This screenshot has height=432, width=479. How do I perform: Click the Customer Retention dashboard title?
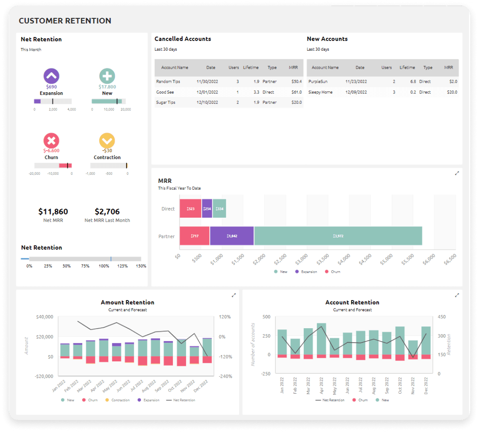pyautogui.click(x=65, y=21)
